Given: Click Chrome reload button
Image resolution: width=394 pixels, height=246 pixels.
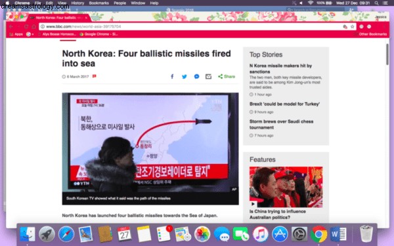Looking at the screenshot, I should [26, 26].
